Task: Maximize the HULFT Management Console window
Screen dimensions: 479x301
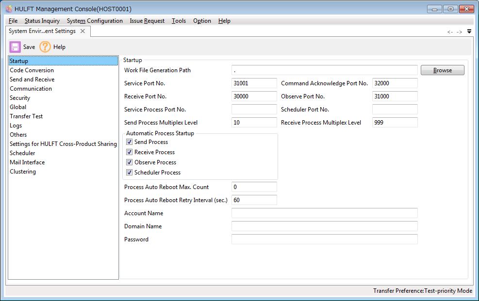Action: 450,9
